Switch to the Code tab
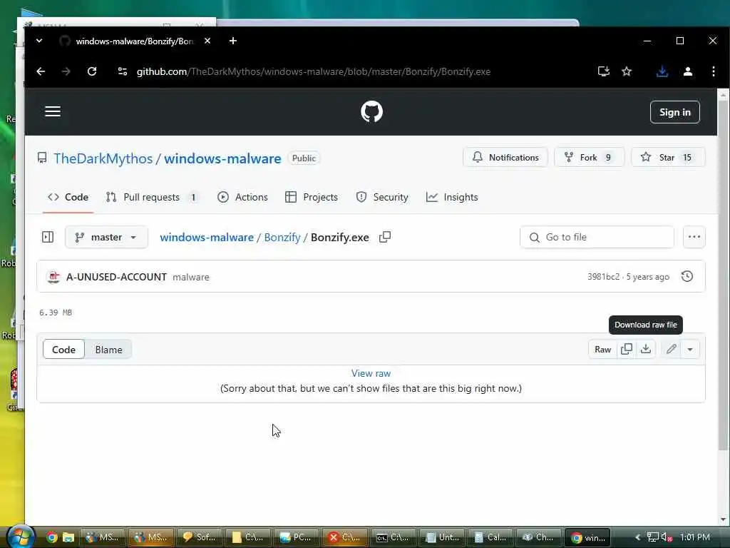The image size is (730, 548). [68, 197]
